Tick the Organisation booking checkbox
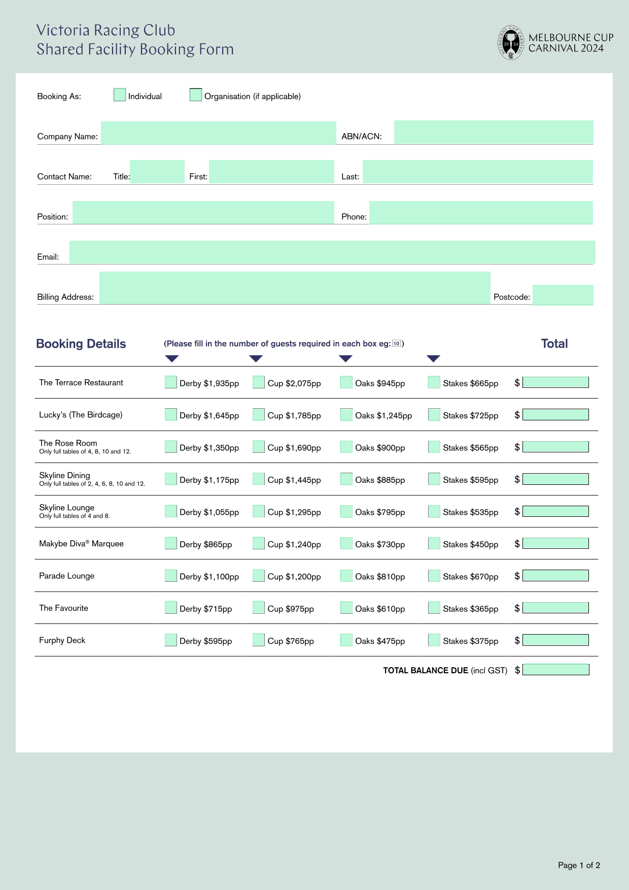The image size is (629, 890). [196, 95]
